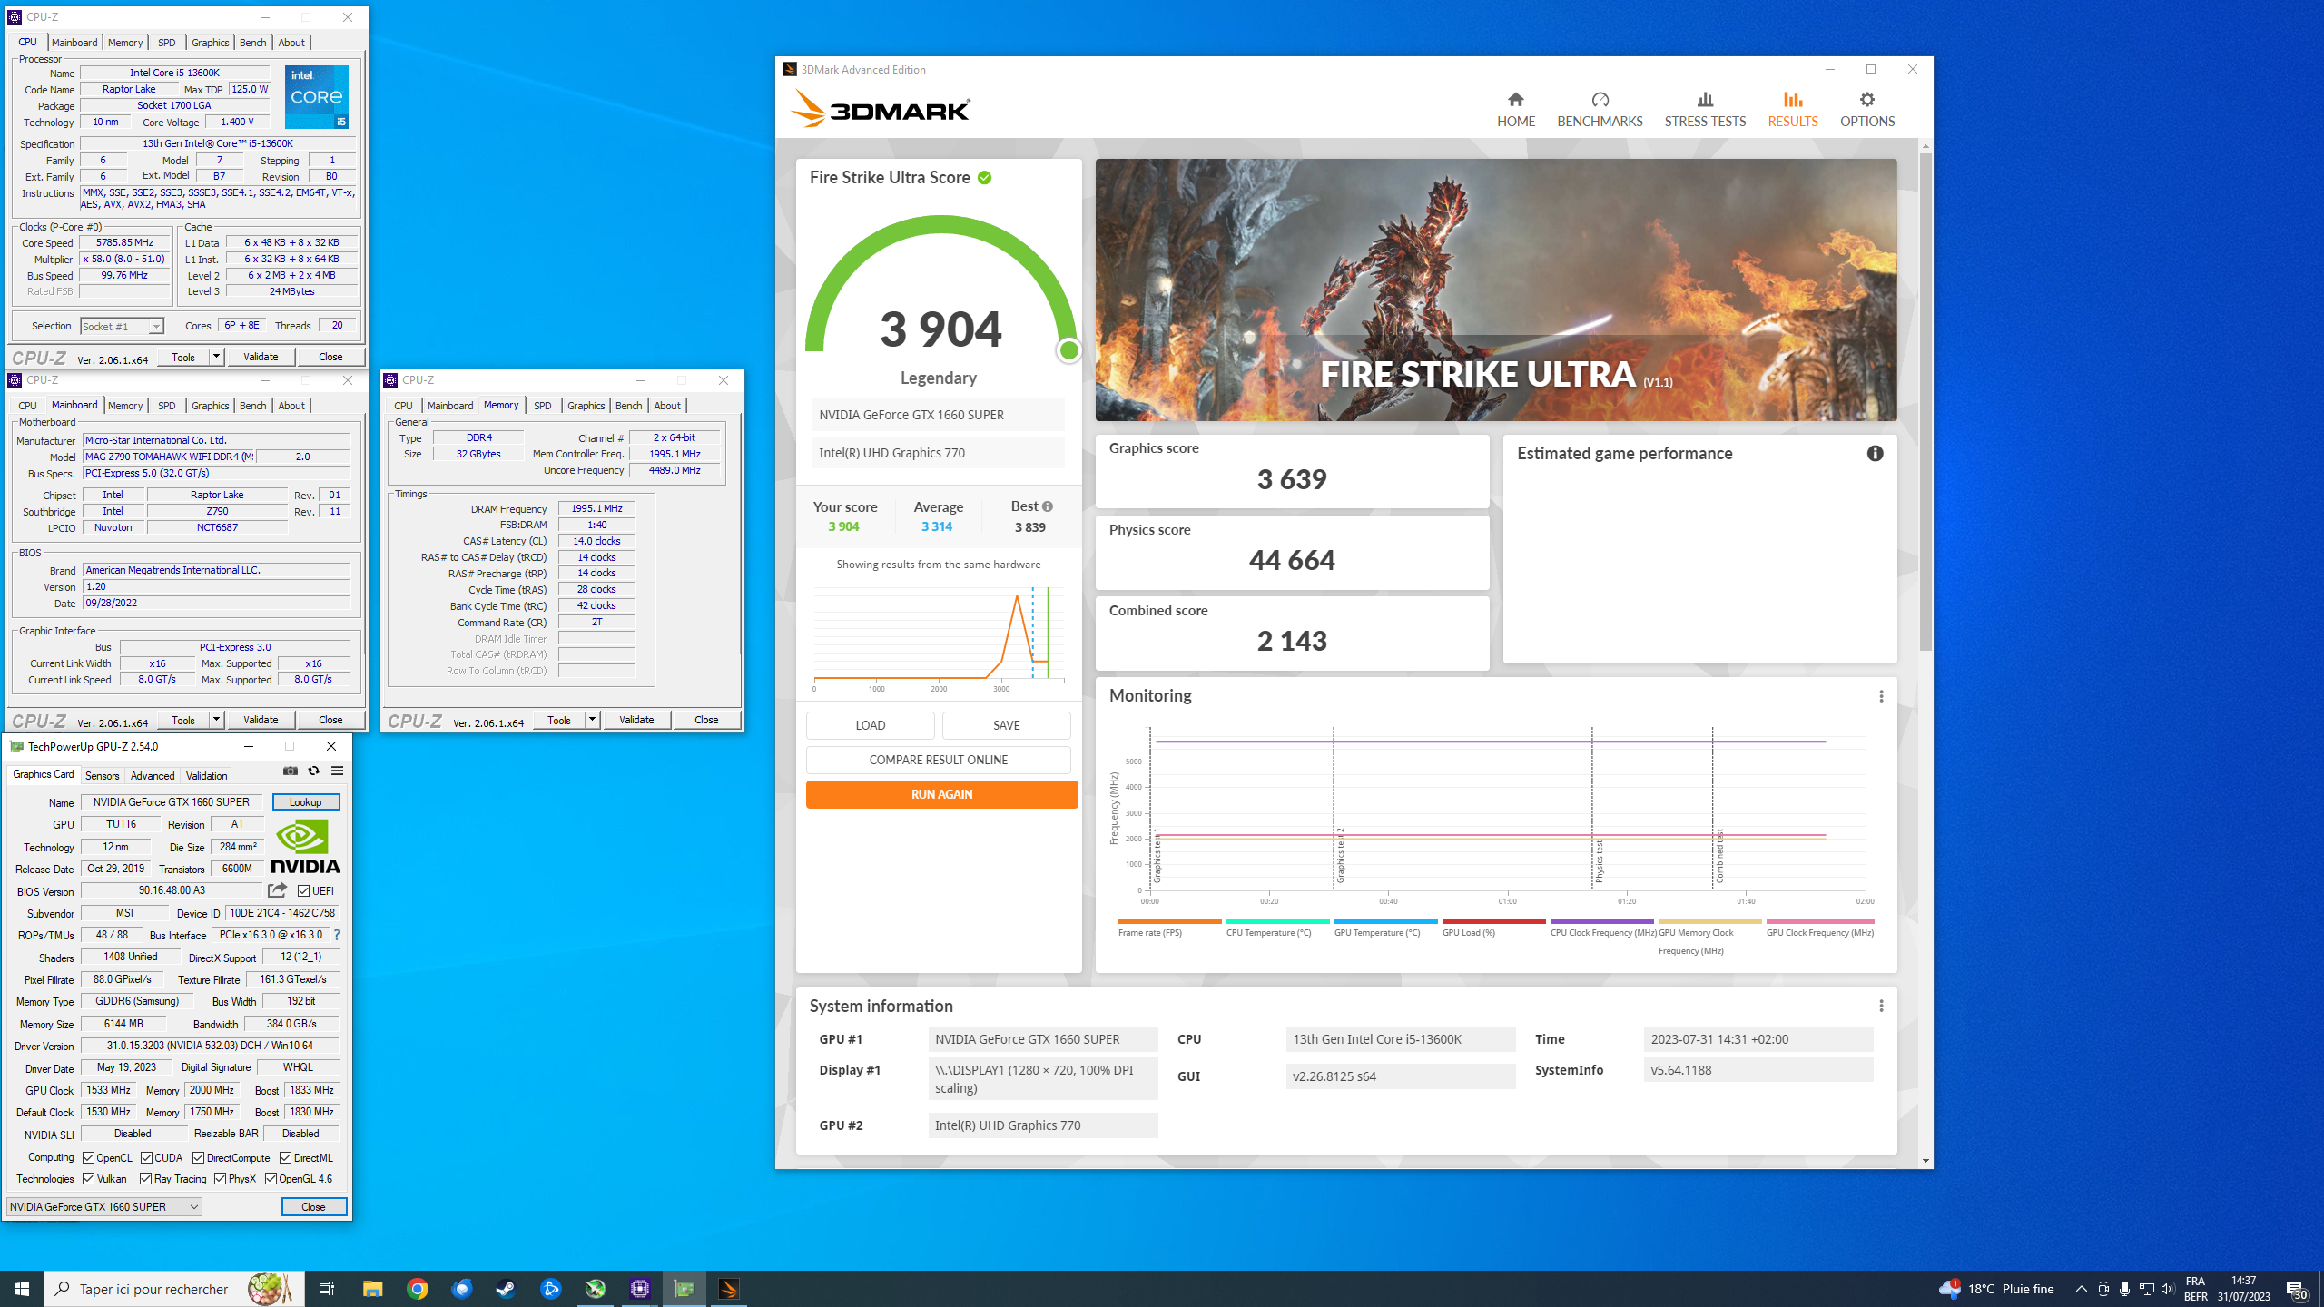Toggle DirectML checkbox in GPU-Z
2324x1307 pixels.
(286, 1158)
